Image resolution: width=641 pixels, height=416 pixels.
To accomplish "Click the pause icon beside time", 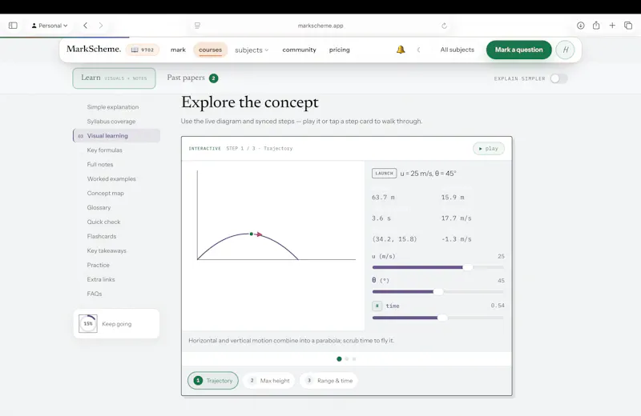I will click(x=377, y=306).
